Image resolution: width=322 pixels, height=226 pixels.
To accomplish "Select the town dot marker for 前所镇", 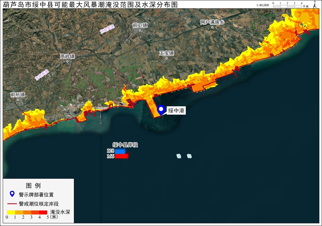I will tap(18, 100).
